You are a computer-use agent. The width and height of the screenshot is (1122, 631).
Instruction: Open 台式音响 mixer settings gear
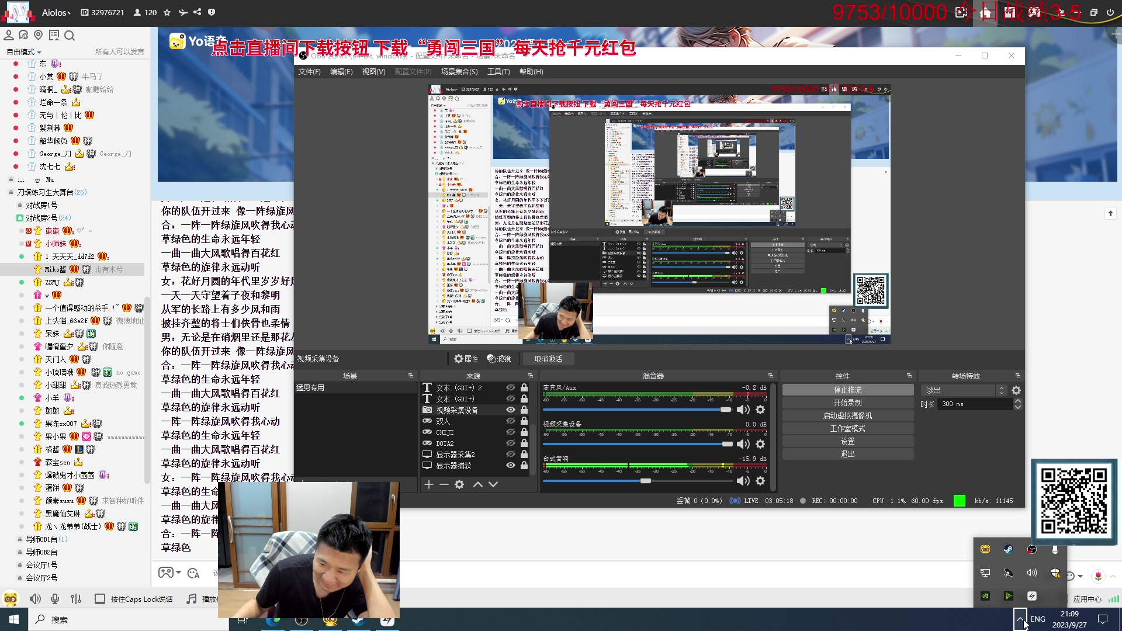coord(760,481)
